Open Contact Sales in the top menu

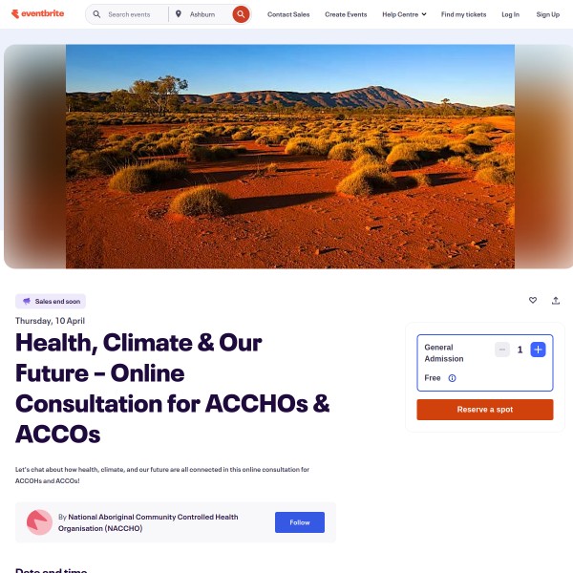(x=288, y=14)
